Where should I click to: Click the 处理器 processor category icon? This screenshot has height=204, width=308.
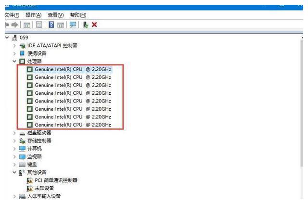tap(22, 61)
